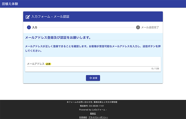Click the 田植え体験 page title
Viewport: 186px width, 119px height.
pyautogui.click(x=10, y=4)
